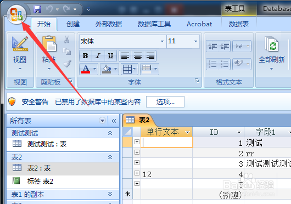Collapse the 表2 group

tap(110, 157)
